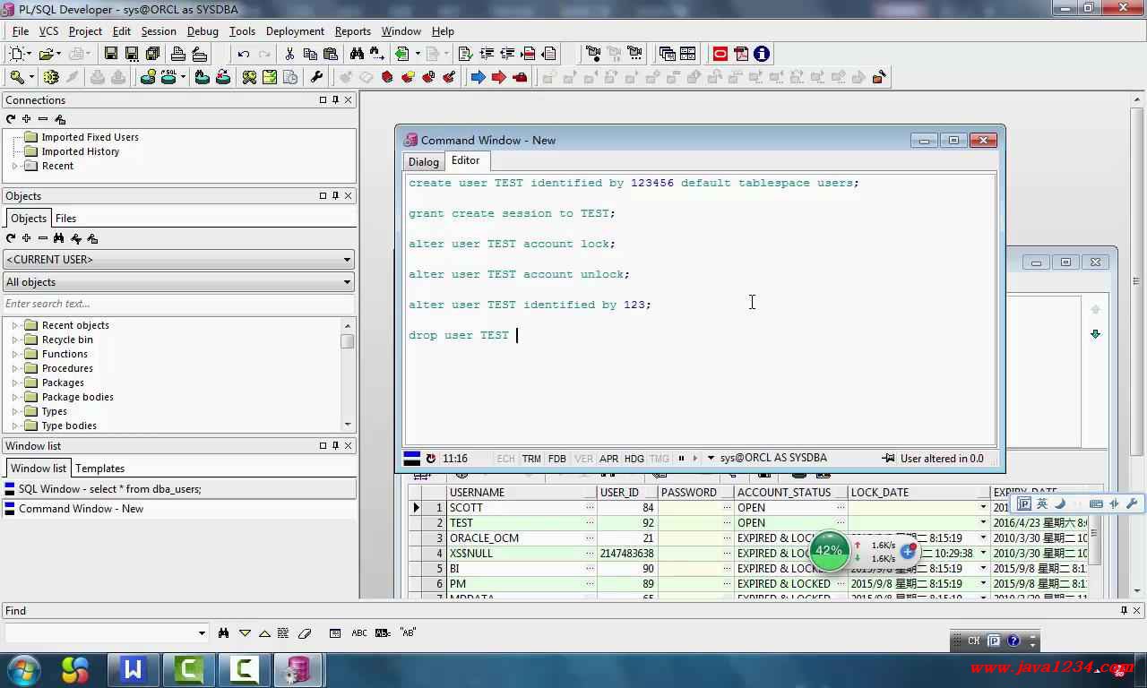1147x688 pixels.
Task: Switch to the Dialog tab in Command Window
Action: click(x=424, y=162)
